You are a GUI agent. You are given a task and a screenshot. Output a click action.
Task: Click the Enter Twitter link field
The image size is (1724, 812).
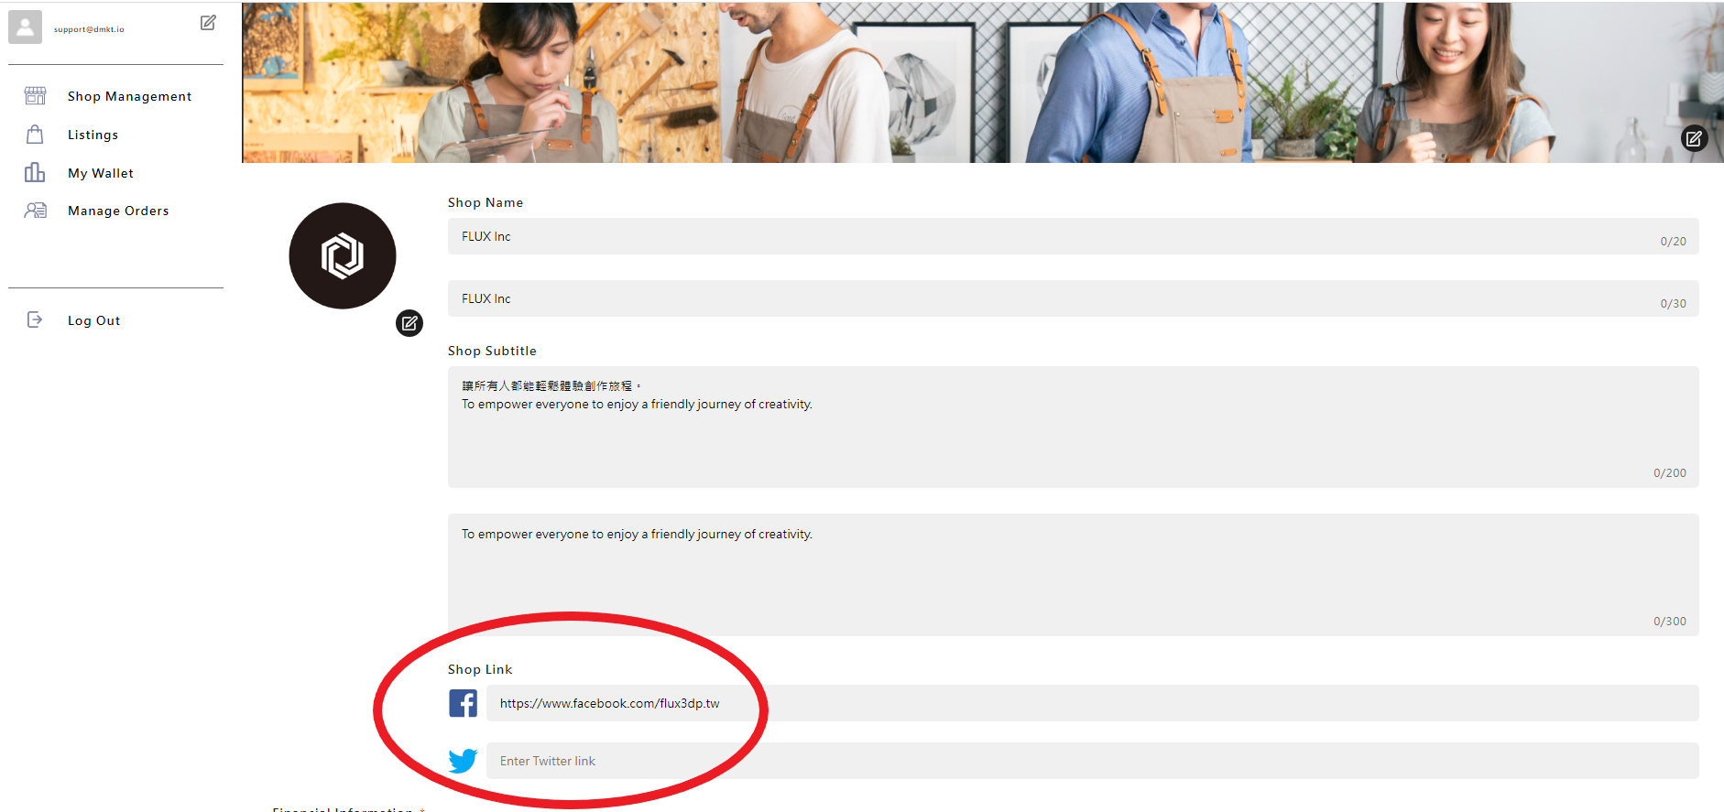coord(1092,761)
